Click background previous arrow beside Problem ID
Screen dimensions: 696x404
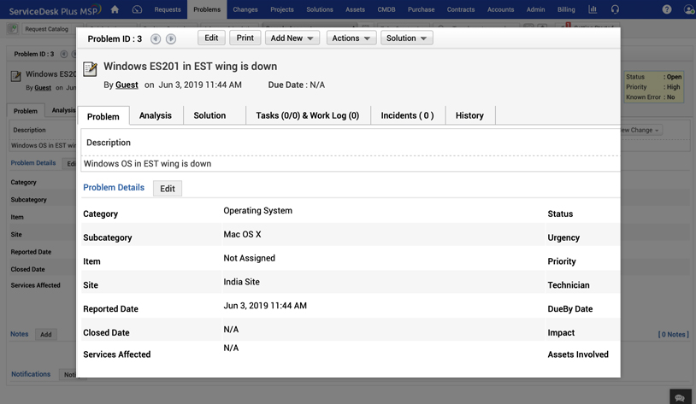(64, 54)
